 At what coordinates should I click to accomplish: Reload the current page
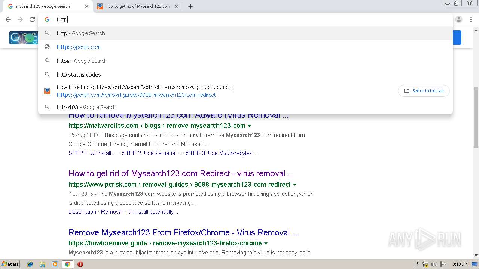[32, 19]
